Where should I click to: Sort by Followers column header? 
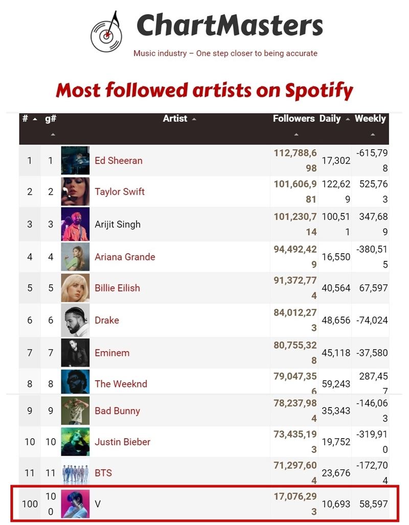tap(293, 118)
